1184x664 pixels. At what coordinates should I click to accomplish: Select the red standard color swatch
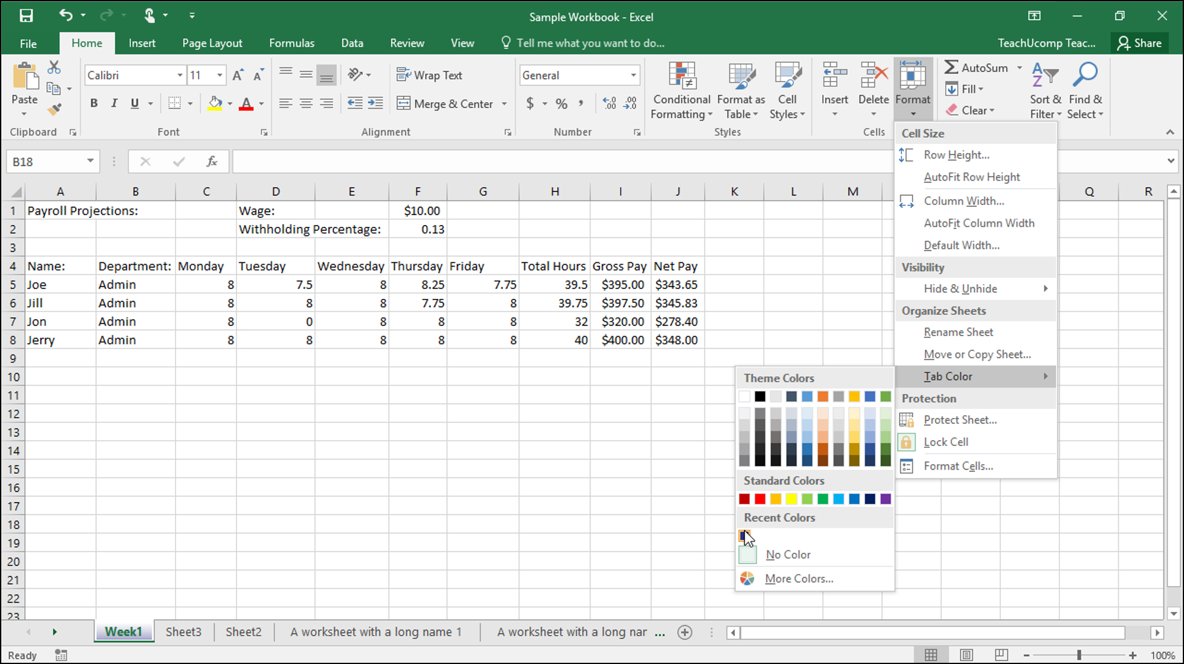click(760, 498)
